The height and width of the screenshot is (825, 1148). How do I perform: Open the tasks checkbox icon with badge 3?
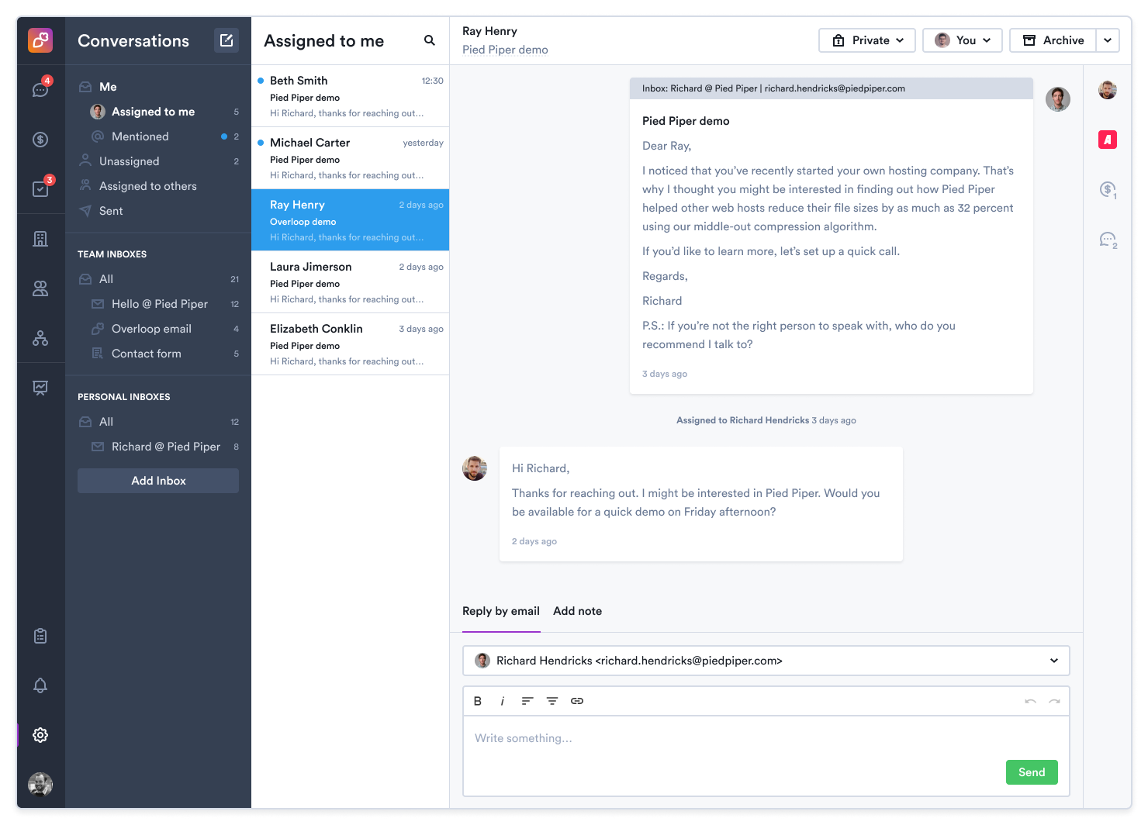pyautogui.click(x=40, y=188)
